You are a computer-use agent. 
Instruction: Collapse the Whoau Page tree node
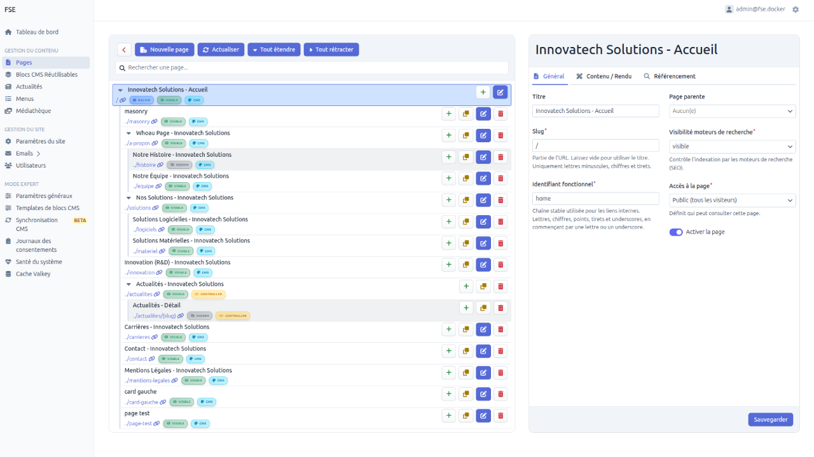coord(128,133)
